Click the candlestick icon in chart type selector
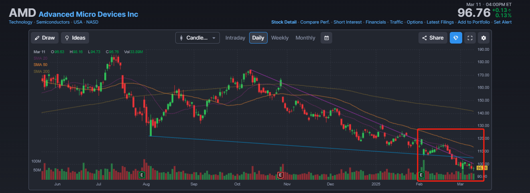Viewport: 530px width, 193px height. (x=182, y=38)
